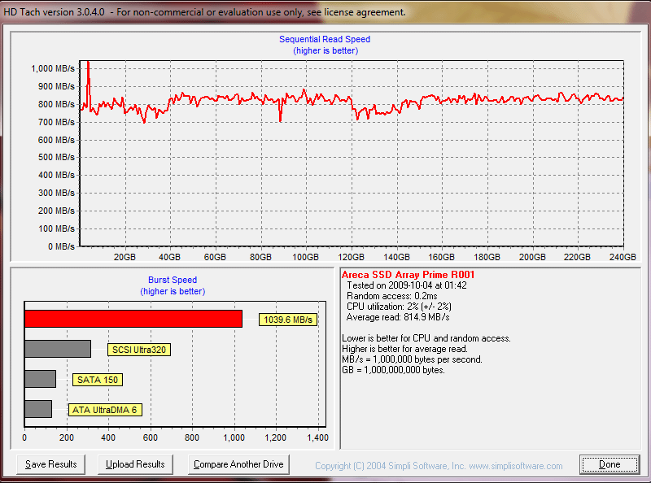Click the SCSI Ultra320 gray bar
The width and height of the screenshot is (651, 483).
pyautogui.click(x=58, y=349)
